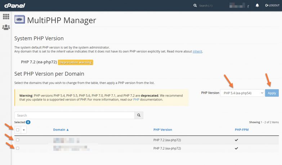Open the PHP Version dropdown
The height and width of the screenshot is (165, 282).
(242, 93)
